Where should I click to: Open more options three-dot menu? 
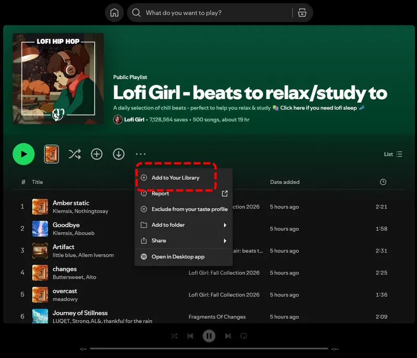[x=140, y=154]
